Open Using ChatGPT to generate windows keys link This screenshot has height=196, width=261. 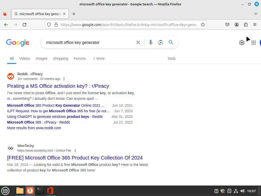click(x=55, y=117)
